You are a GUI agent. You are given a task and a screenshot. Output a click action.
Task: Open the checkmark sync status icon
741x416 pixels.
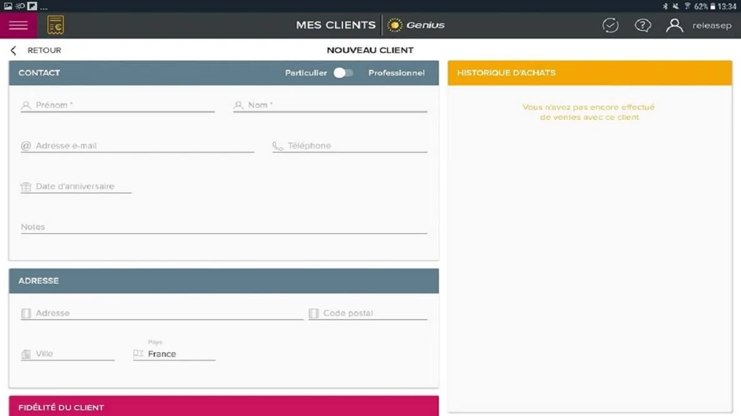[610, 25]
